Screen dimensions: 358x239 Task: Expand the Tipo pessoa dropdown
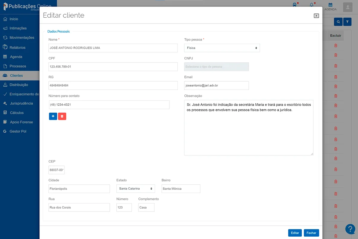click(222, 48)
